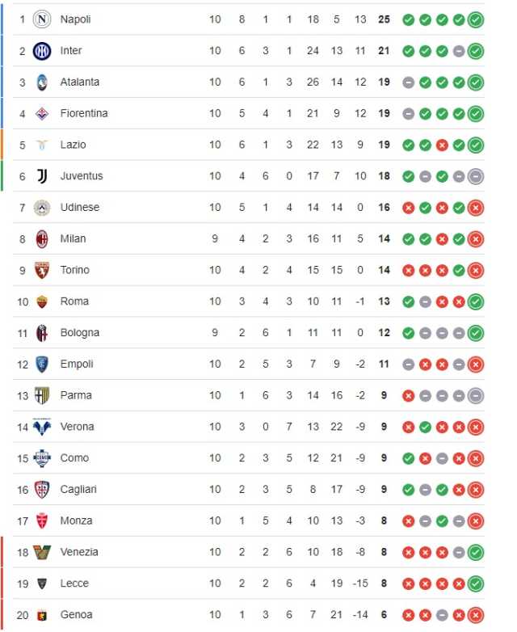Open the Parma shield badge
Image resolution: width=517 pixels, height=632 pixels.
(42, 395)
